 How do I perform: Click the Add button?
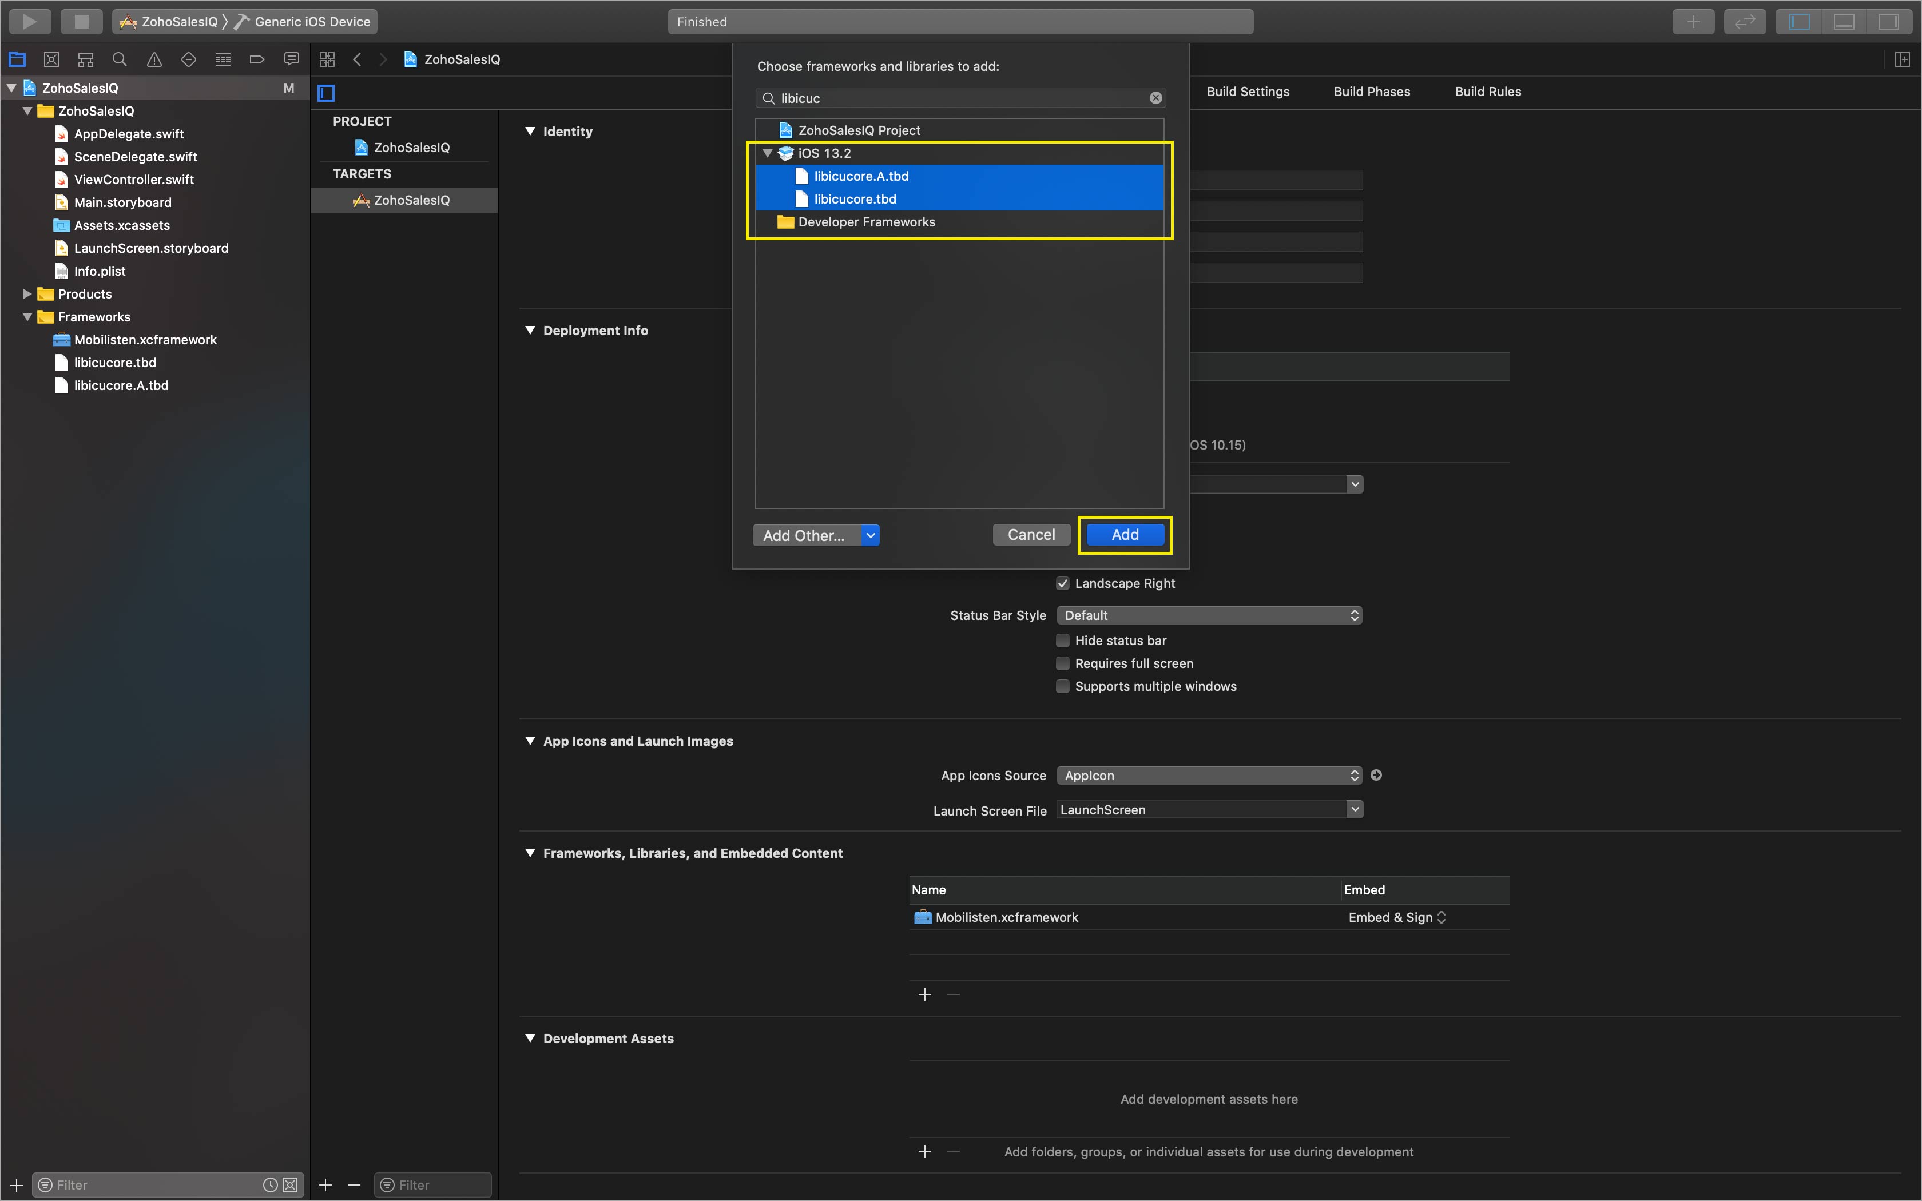click(1125, 535)
